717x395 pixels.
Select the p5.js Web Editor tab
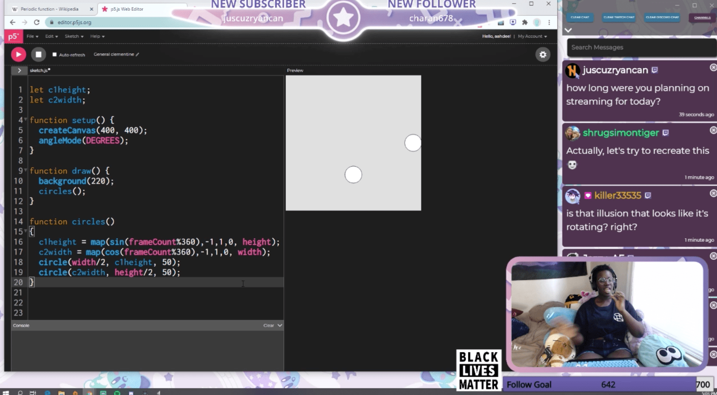[x=141, y=9]
